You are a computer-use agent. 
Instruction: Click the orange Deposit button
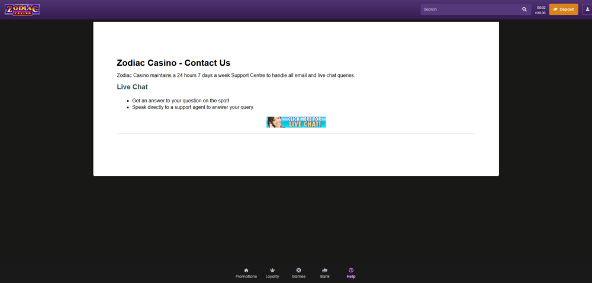pyautogui.click(x=564, y=9)
